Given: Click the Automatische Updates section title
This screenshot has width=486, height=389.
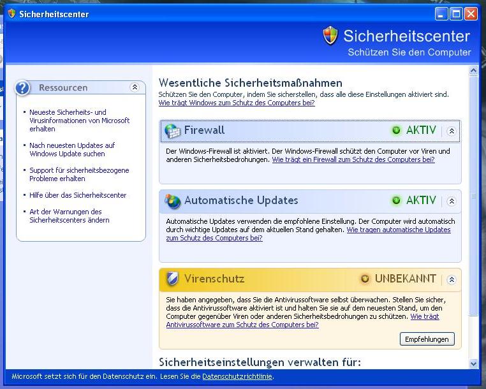Looking at the screenshot, I should 241,200.
